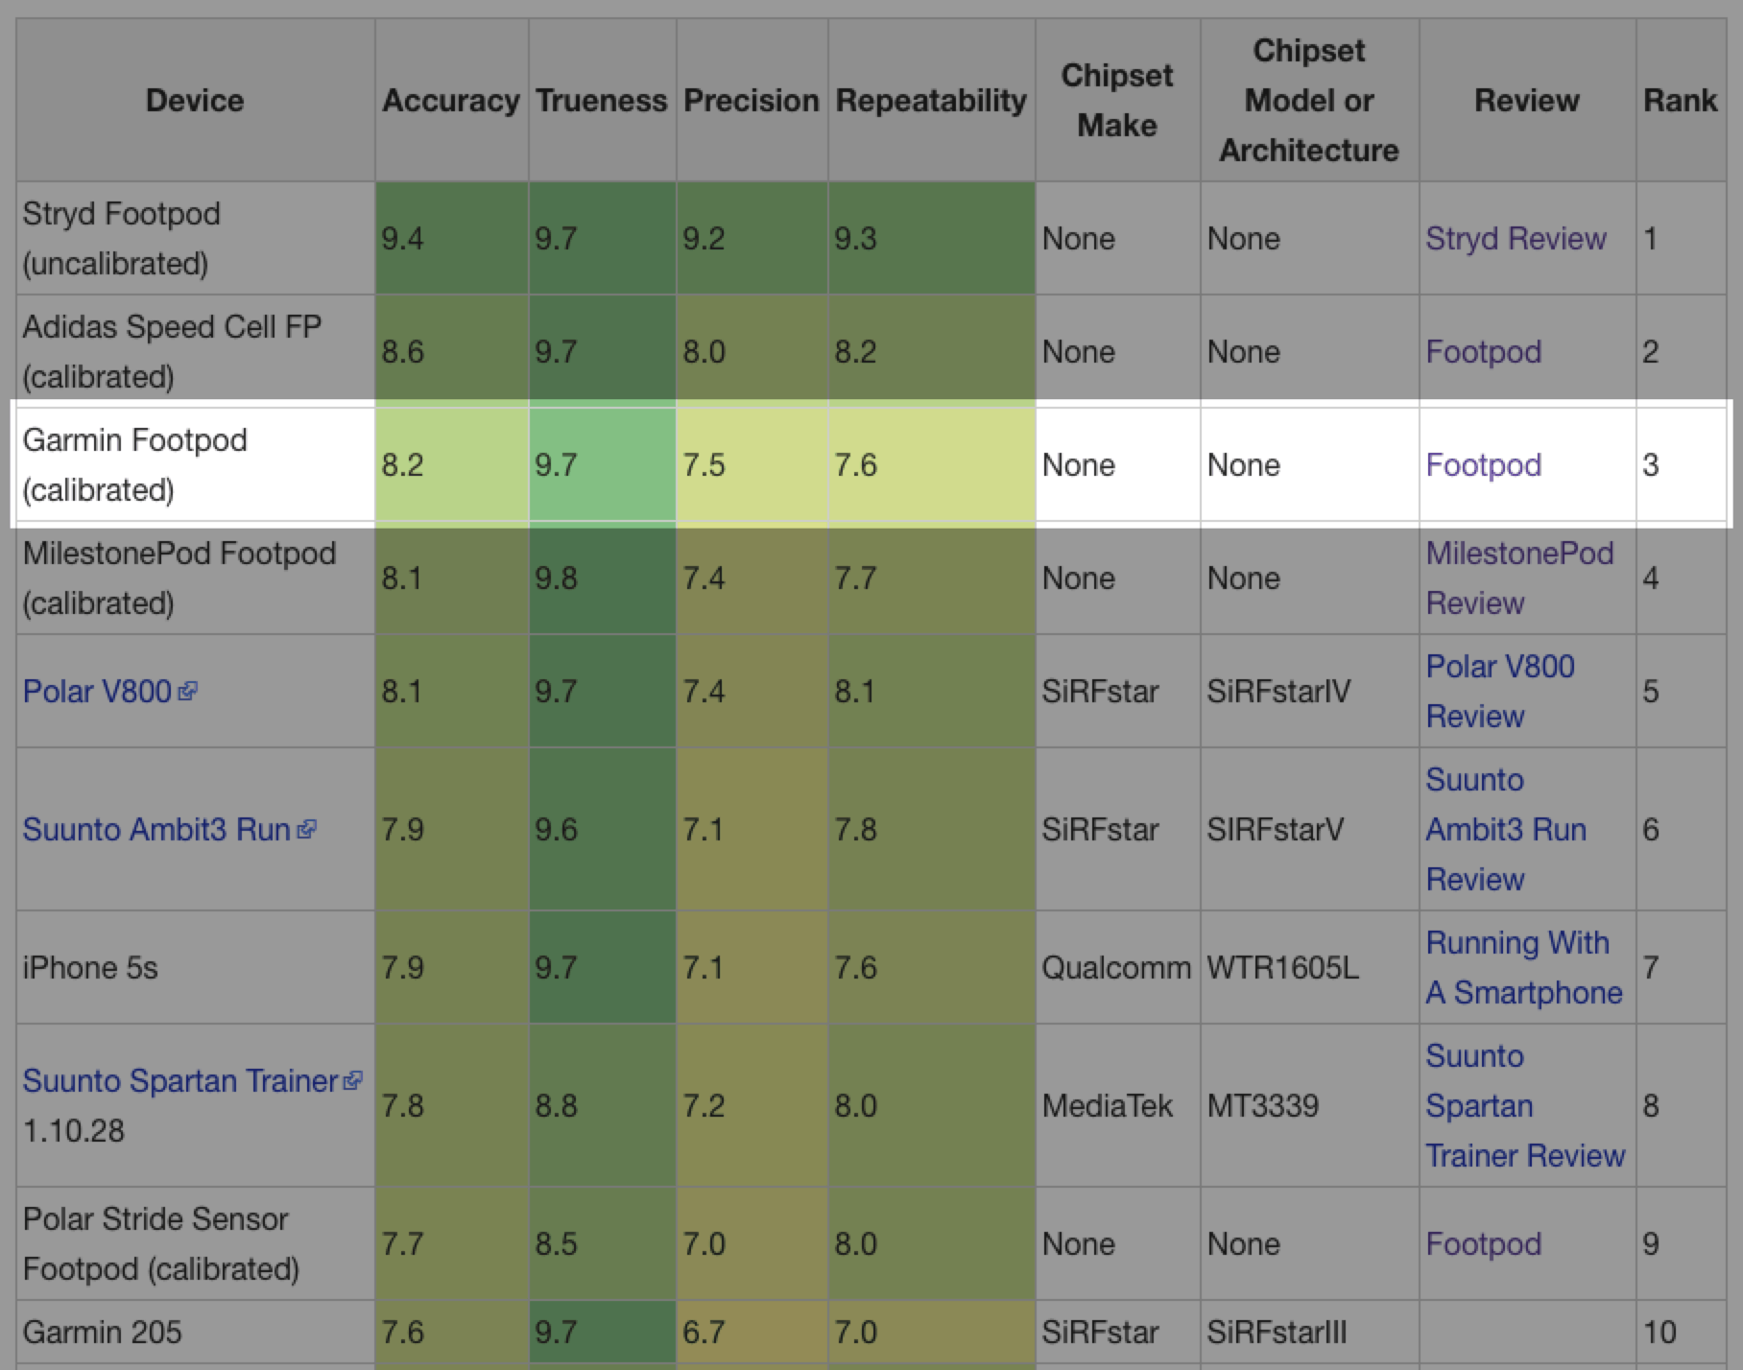Click the Rank column header
The height and width of the screenshot is (1370, 1743).
[1680, 100]
